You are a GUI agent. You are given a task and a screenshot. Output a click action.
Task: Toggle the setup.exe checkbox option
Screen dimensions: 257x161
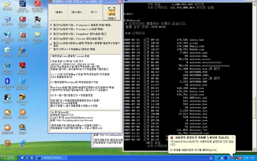pyautogui.click(x=51, y=25)
